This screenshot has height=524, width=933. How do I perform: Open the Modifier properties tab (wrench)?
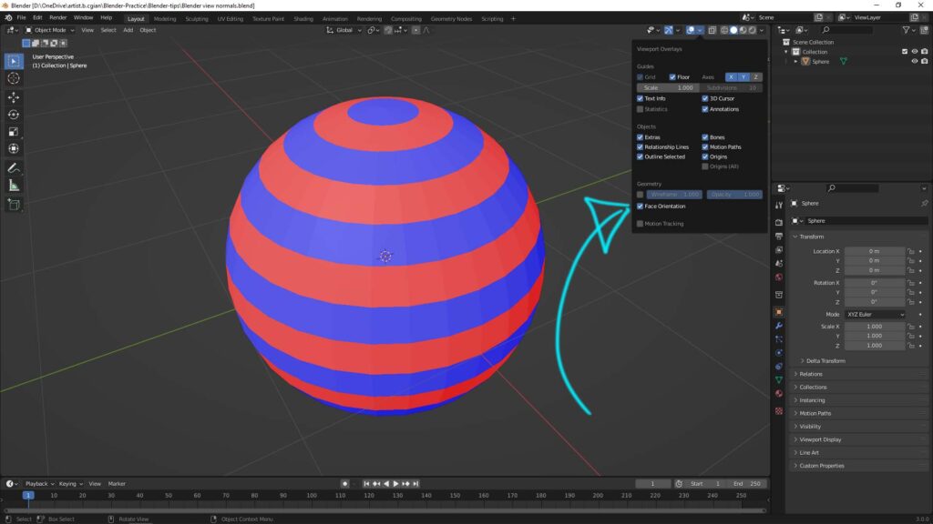tap(779, 326)
